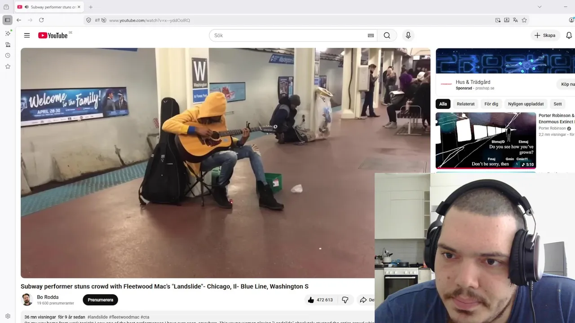Open sidebar settings gear
Screen dimensions: 575x323
point(8,316)
